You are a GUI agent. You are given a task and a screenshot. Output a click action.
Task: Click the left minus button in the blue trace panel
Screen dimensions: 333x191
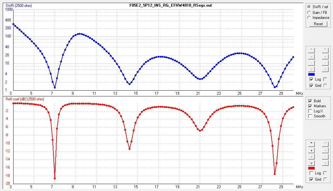[311, 63]
